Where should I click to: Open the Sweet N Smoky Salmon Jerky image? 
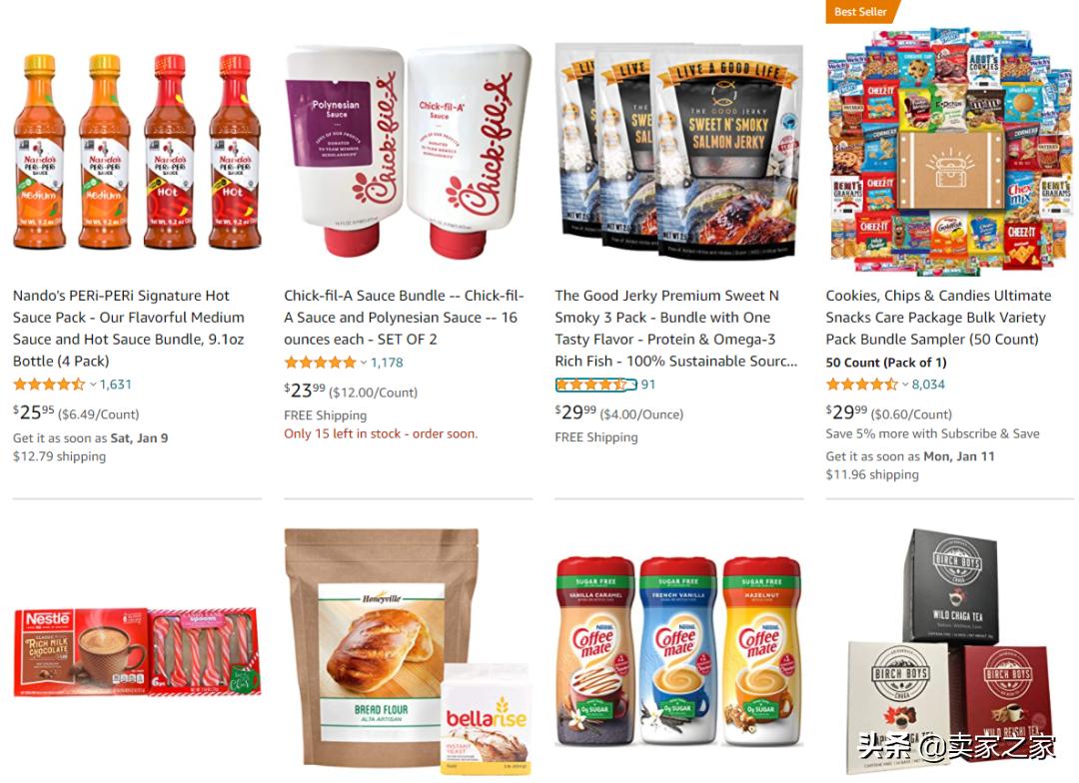click(678, 152)
